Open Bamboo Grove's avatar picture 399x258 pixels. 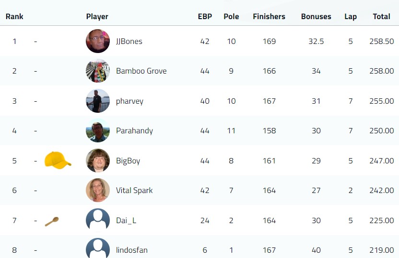(98, 71)
